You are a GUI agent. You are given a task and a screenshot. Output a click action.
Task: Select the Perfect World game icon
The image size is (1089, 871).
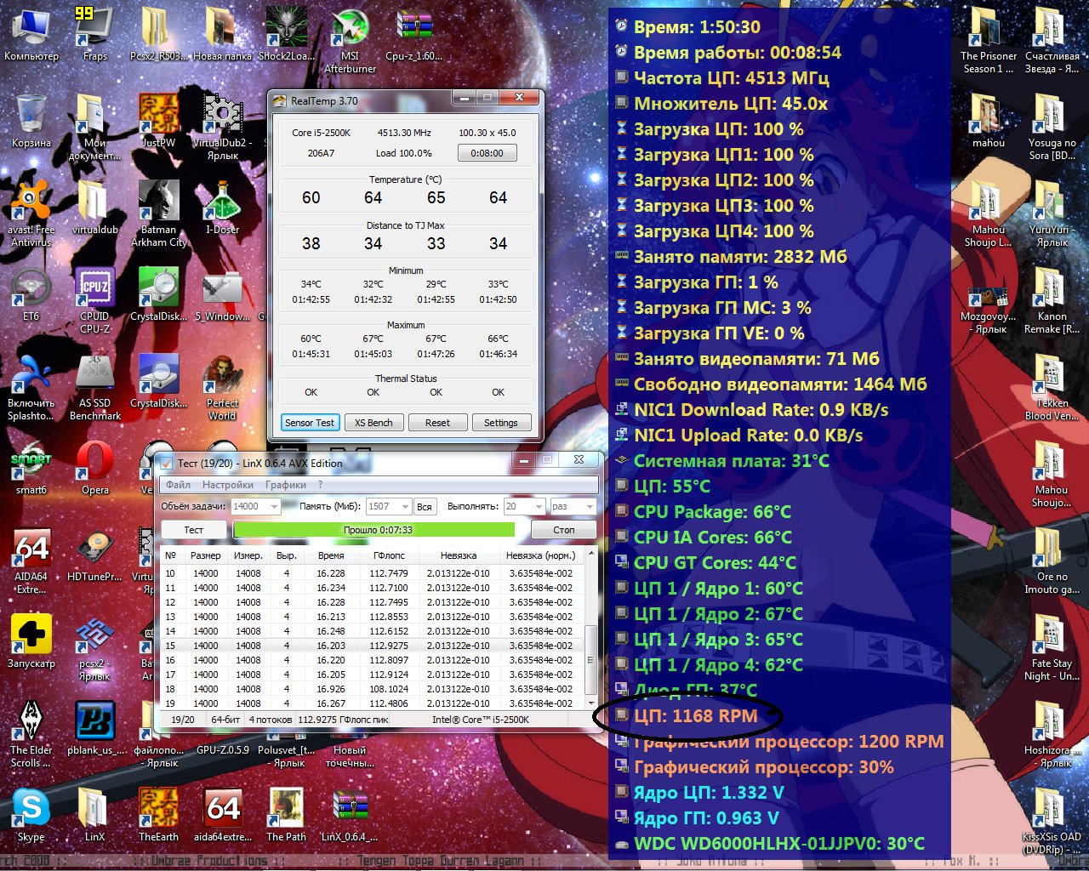[222, 387]
